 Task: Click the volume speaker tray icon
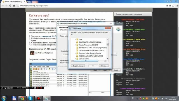(159, 98)
